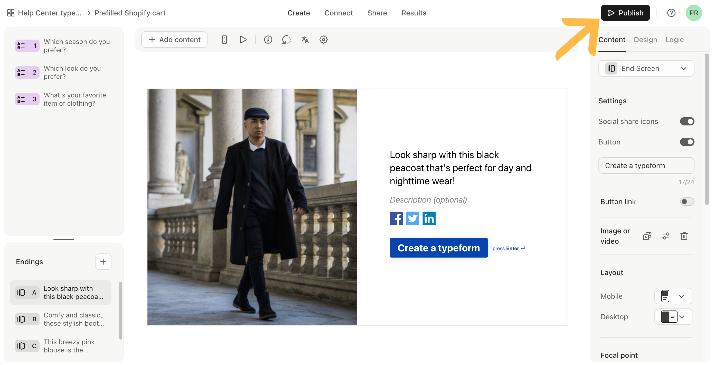Select the peacoat photo on canvas
This screenshot has height=365, width=714.
click(x=252, y=207)
